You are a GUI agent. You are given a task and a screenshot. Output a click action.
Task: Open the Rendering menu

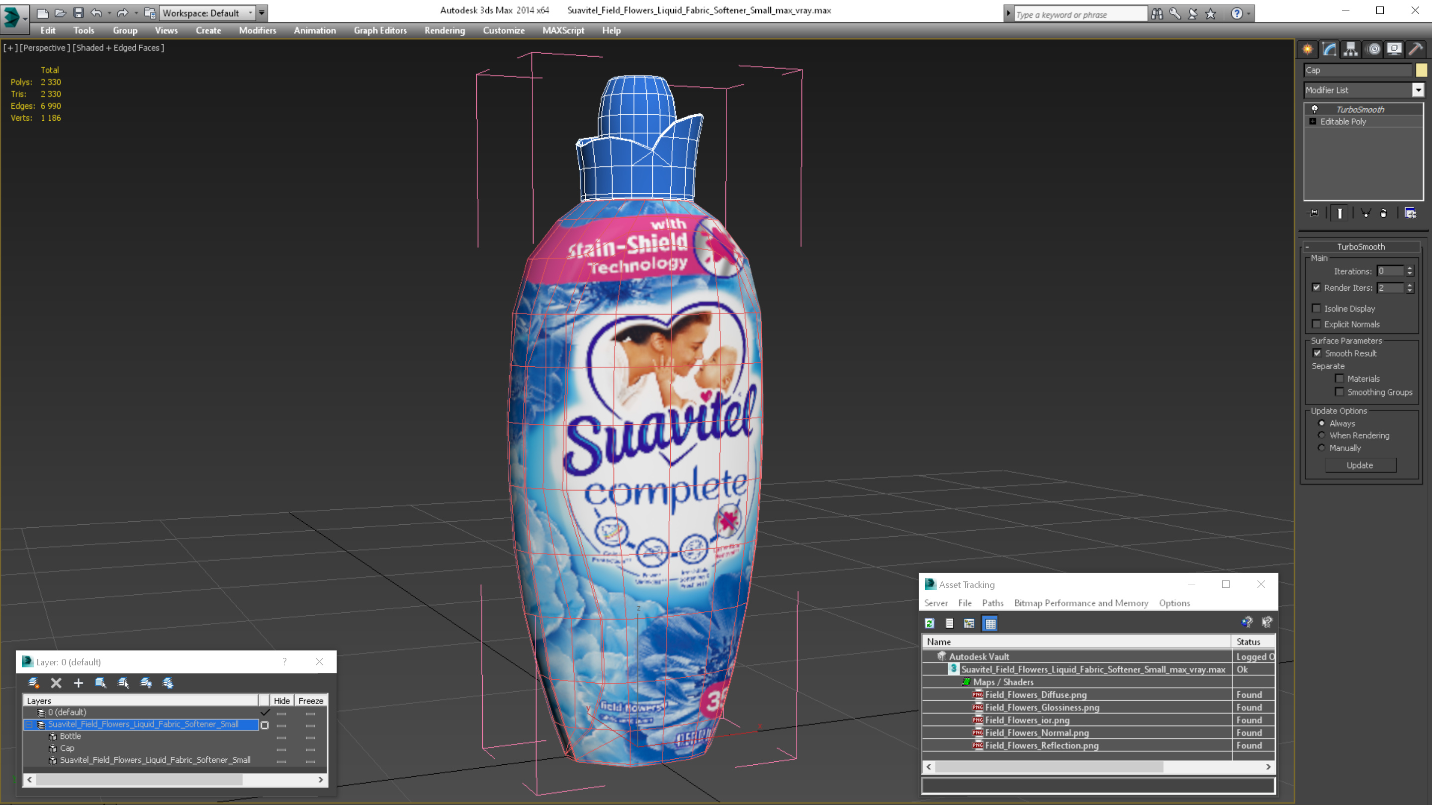coord(445,30)
